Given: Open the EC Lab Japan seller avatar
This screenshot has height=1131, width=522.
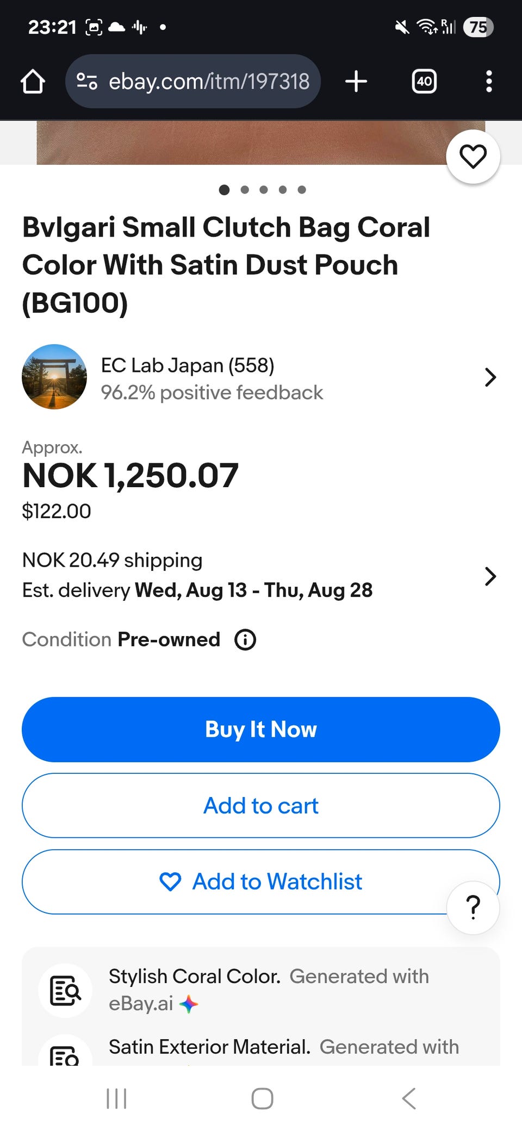Looking at the screenshot, I should click(54, 377).
